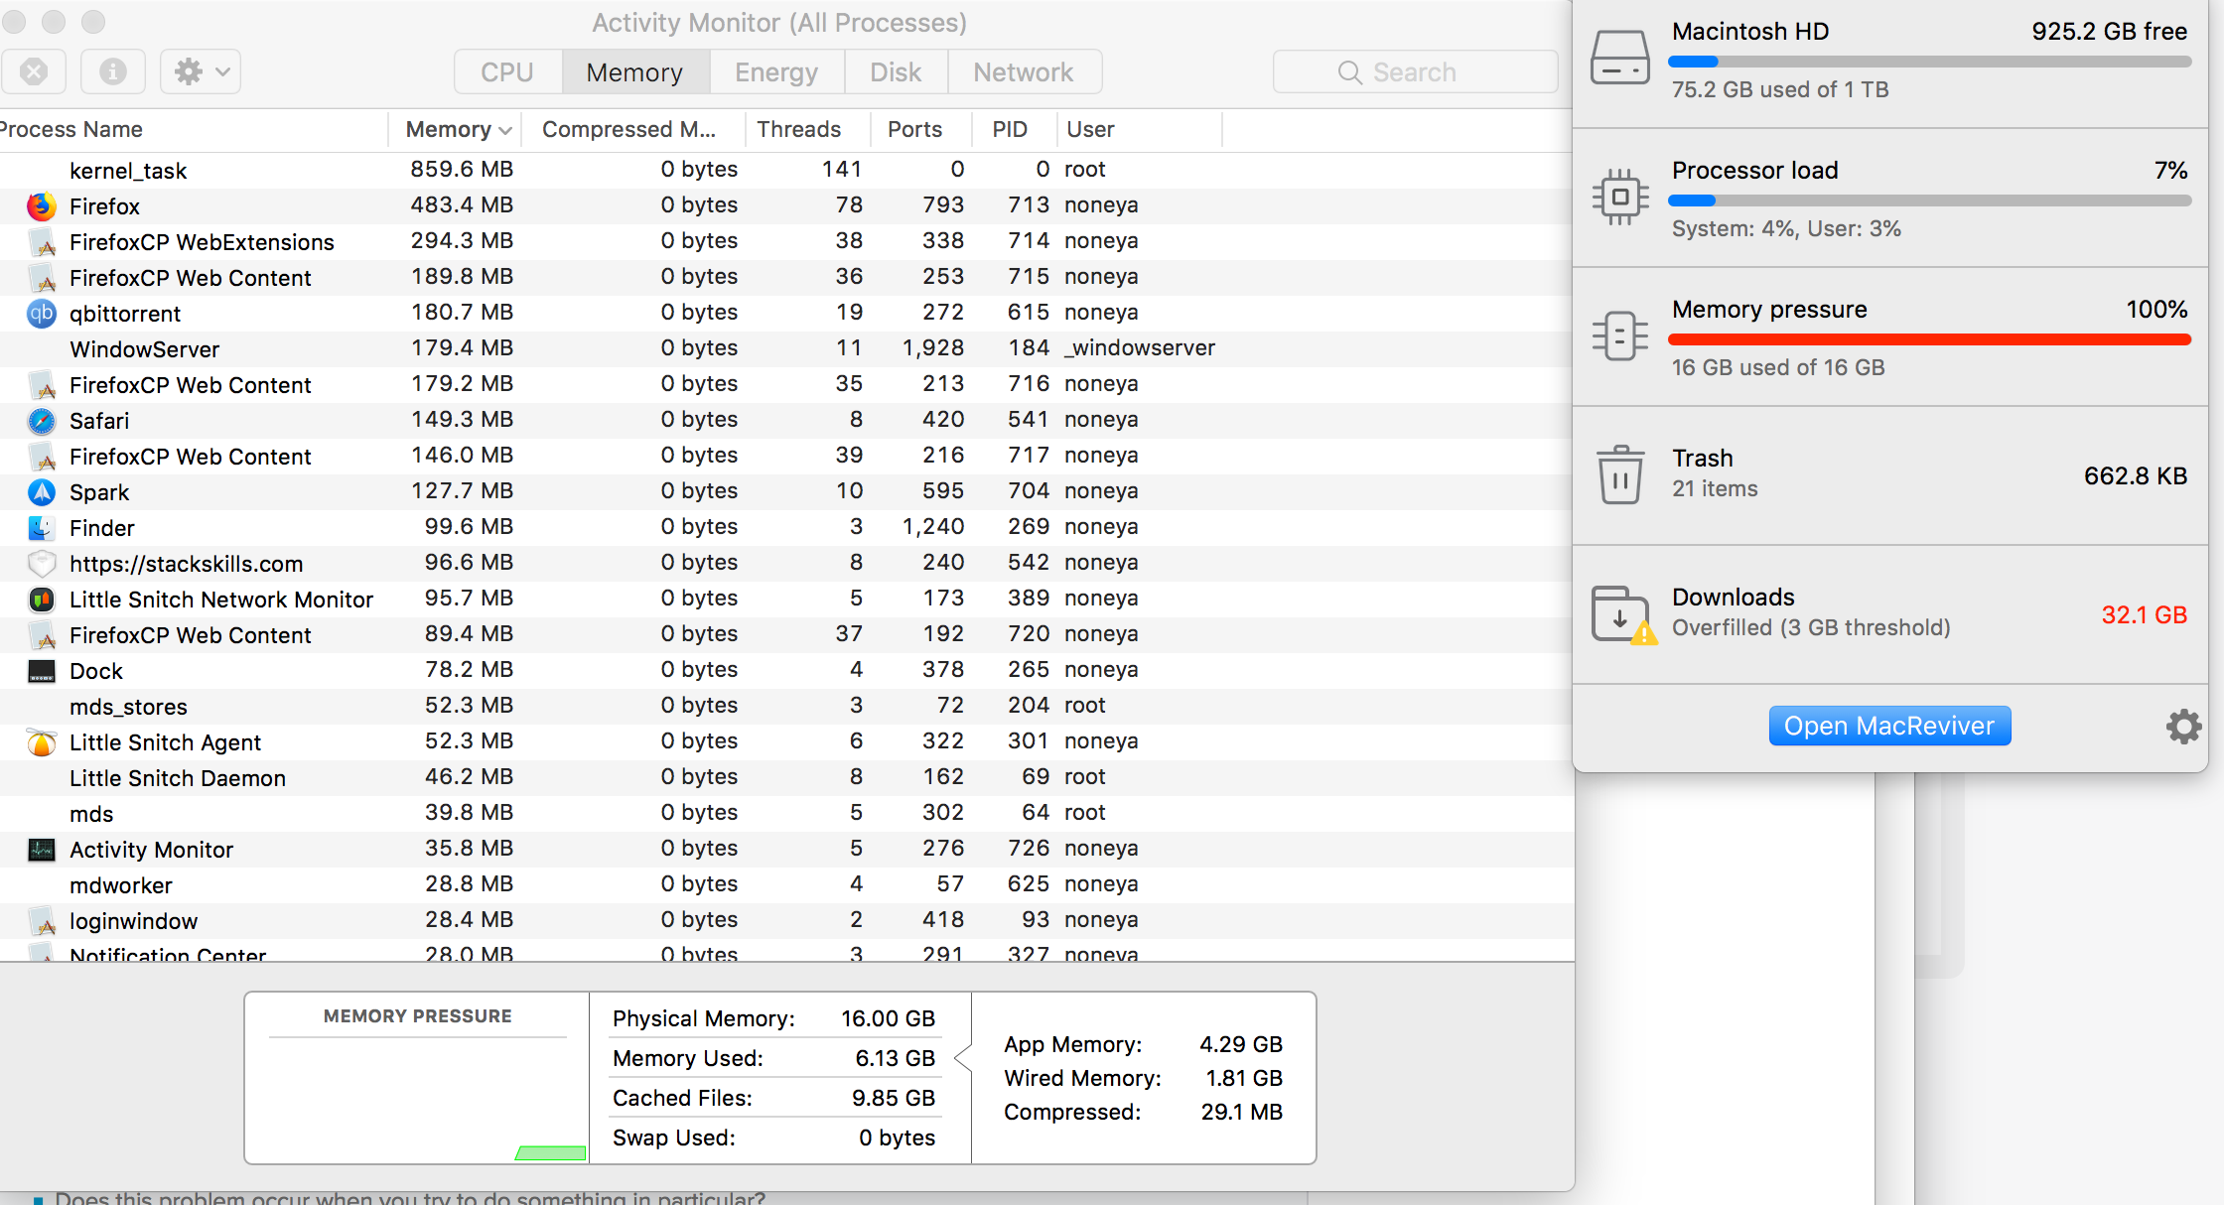Click the Memory Used 6.13 GB value
Image resolution: width=2224 pixels, height=1205 pixels.
[x=895, y=1058]
